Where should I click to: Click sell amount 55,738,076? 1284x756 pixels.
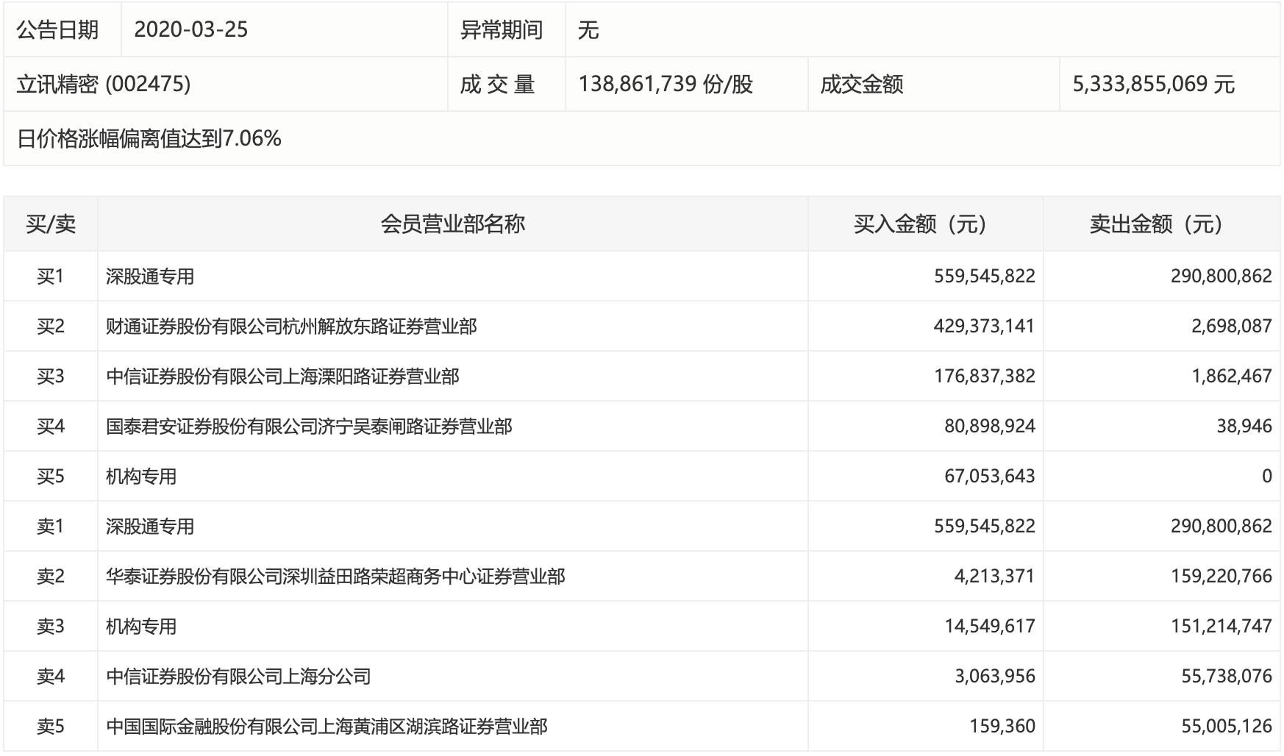[1227, 677]
